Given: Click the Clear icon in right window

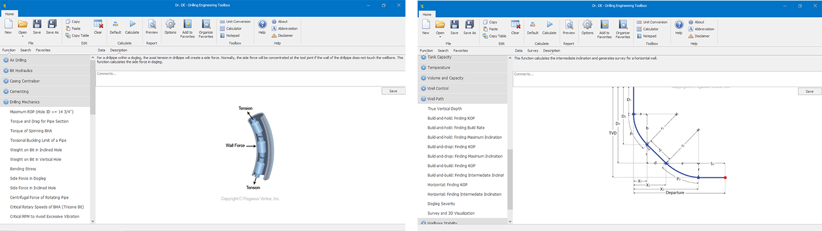Looking at the screenshot, I should click(x=515, y=24).
